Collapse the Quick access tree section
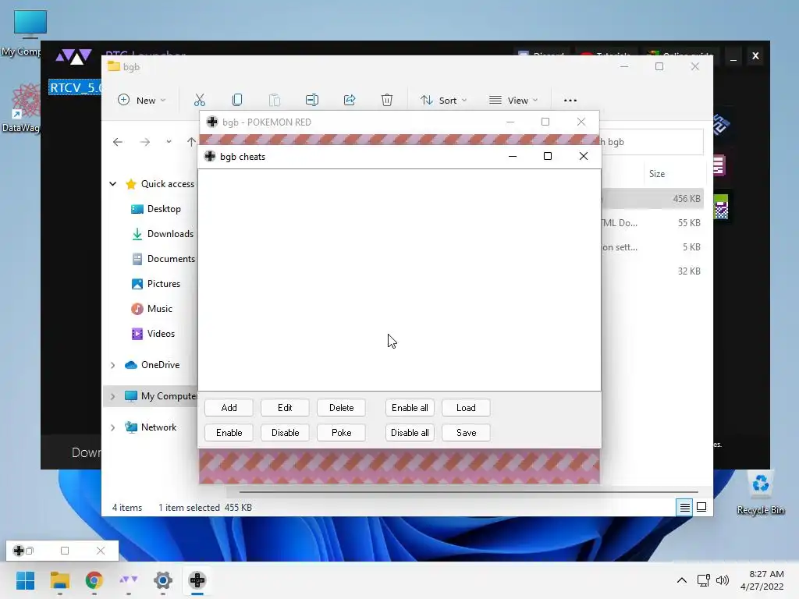 (113, 184)
